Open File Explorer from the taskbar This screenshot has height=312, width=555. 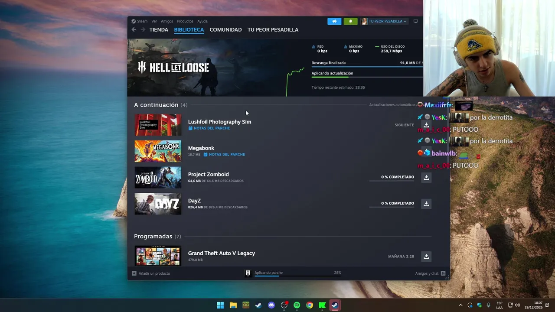pyautogui.click(x=233, y=305)
